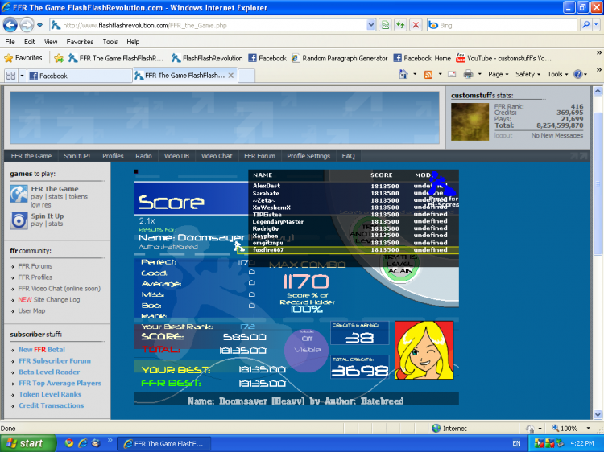
Task: Click the IE Back navigation button
Action: click(13, 25)
